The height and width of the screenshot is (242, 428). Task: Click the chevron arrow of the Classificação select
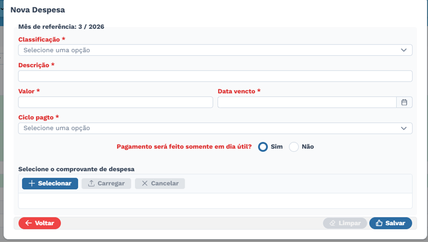pyautogui.click(x=404, y=50)
